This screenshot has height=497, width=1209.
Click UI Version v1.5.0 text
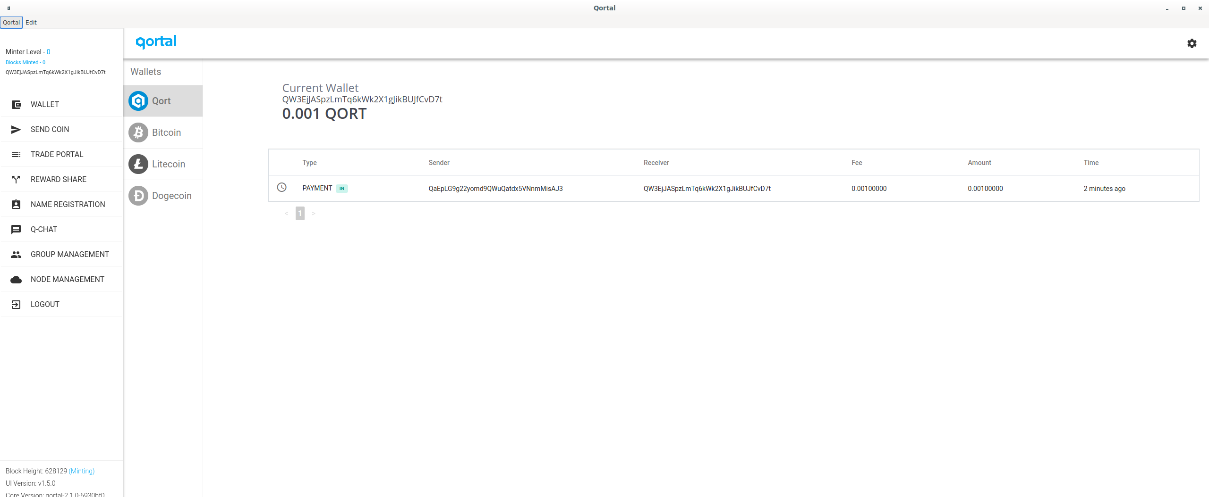[x=31, y=483]
